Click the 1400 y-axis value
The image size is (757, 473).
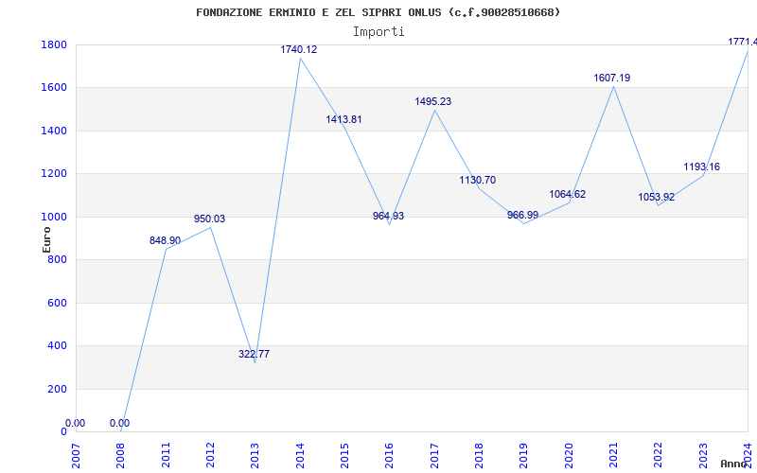point(54,131)
